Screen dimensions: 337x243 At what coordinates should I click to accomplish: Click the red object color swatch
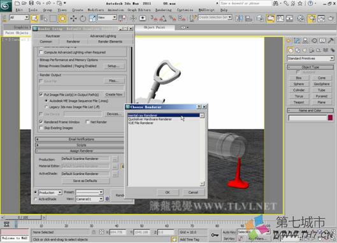tap(331, 118)
